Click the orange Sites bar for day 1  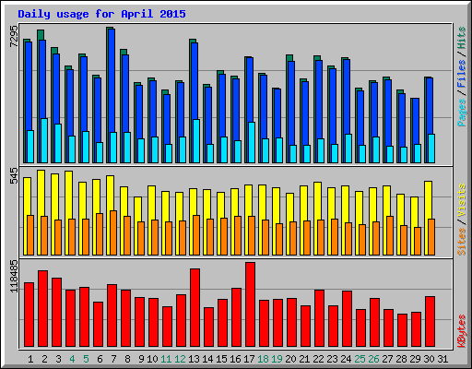[x=30, y=235]
